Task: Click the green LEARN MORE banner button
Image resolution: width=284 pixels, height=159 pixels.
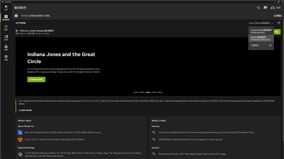Action: pos(36,79)
